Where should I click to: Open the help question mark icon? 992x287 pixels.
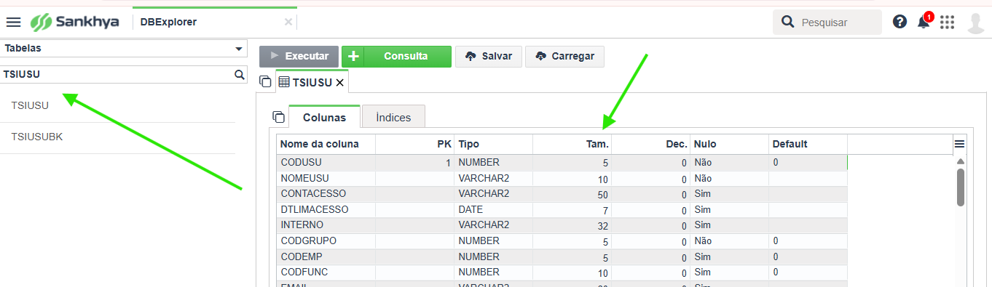(900, 22)
